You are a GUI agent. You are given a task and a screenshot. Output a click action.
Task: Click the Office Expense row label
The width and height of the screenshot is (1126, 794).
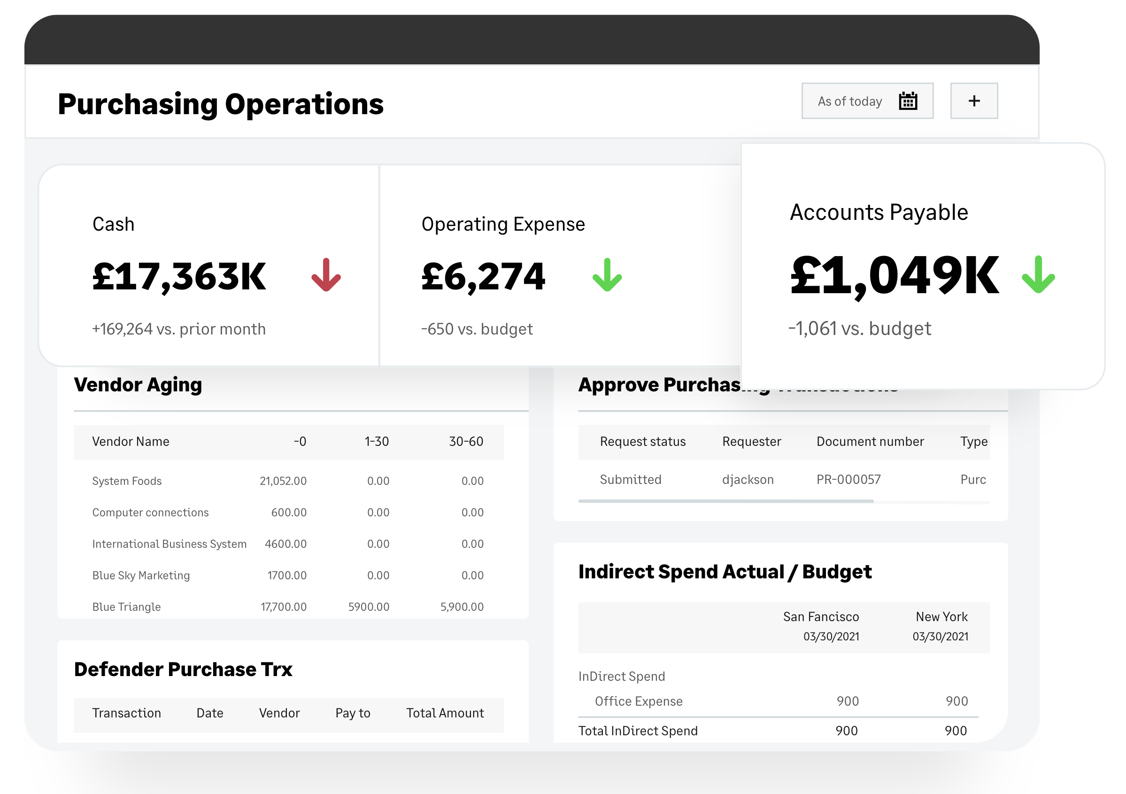[x=639, y=701]
